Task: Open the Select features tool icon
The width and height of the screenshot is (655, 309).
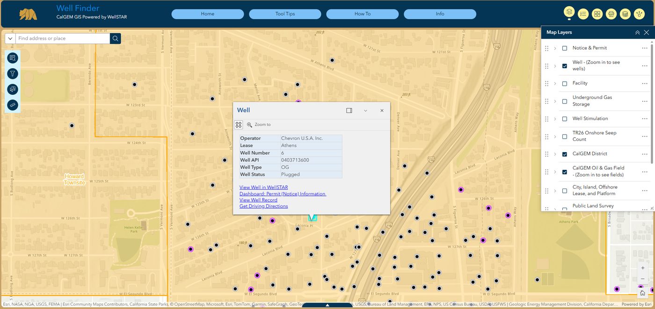Action: click(x=13, y=89)
